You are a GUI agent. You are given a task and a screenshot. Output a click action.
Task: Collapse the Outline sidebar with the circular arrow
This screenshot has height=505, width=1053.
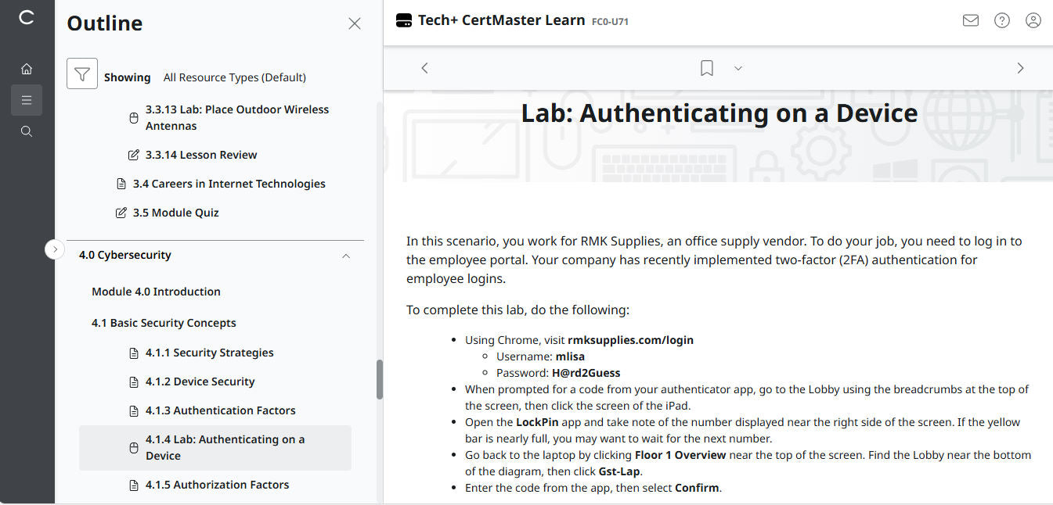pyautogui.click(x=55, y=249)
